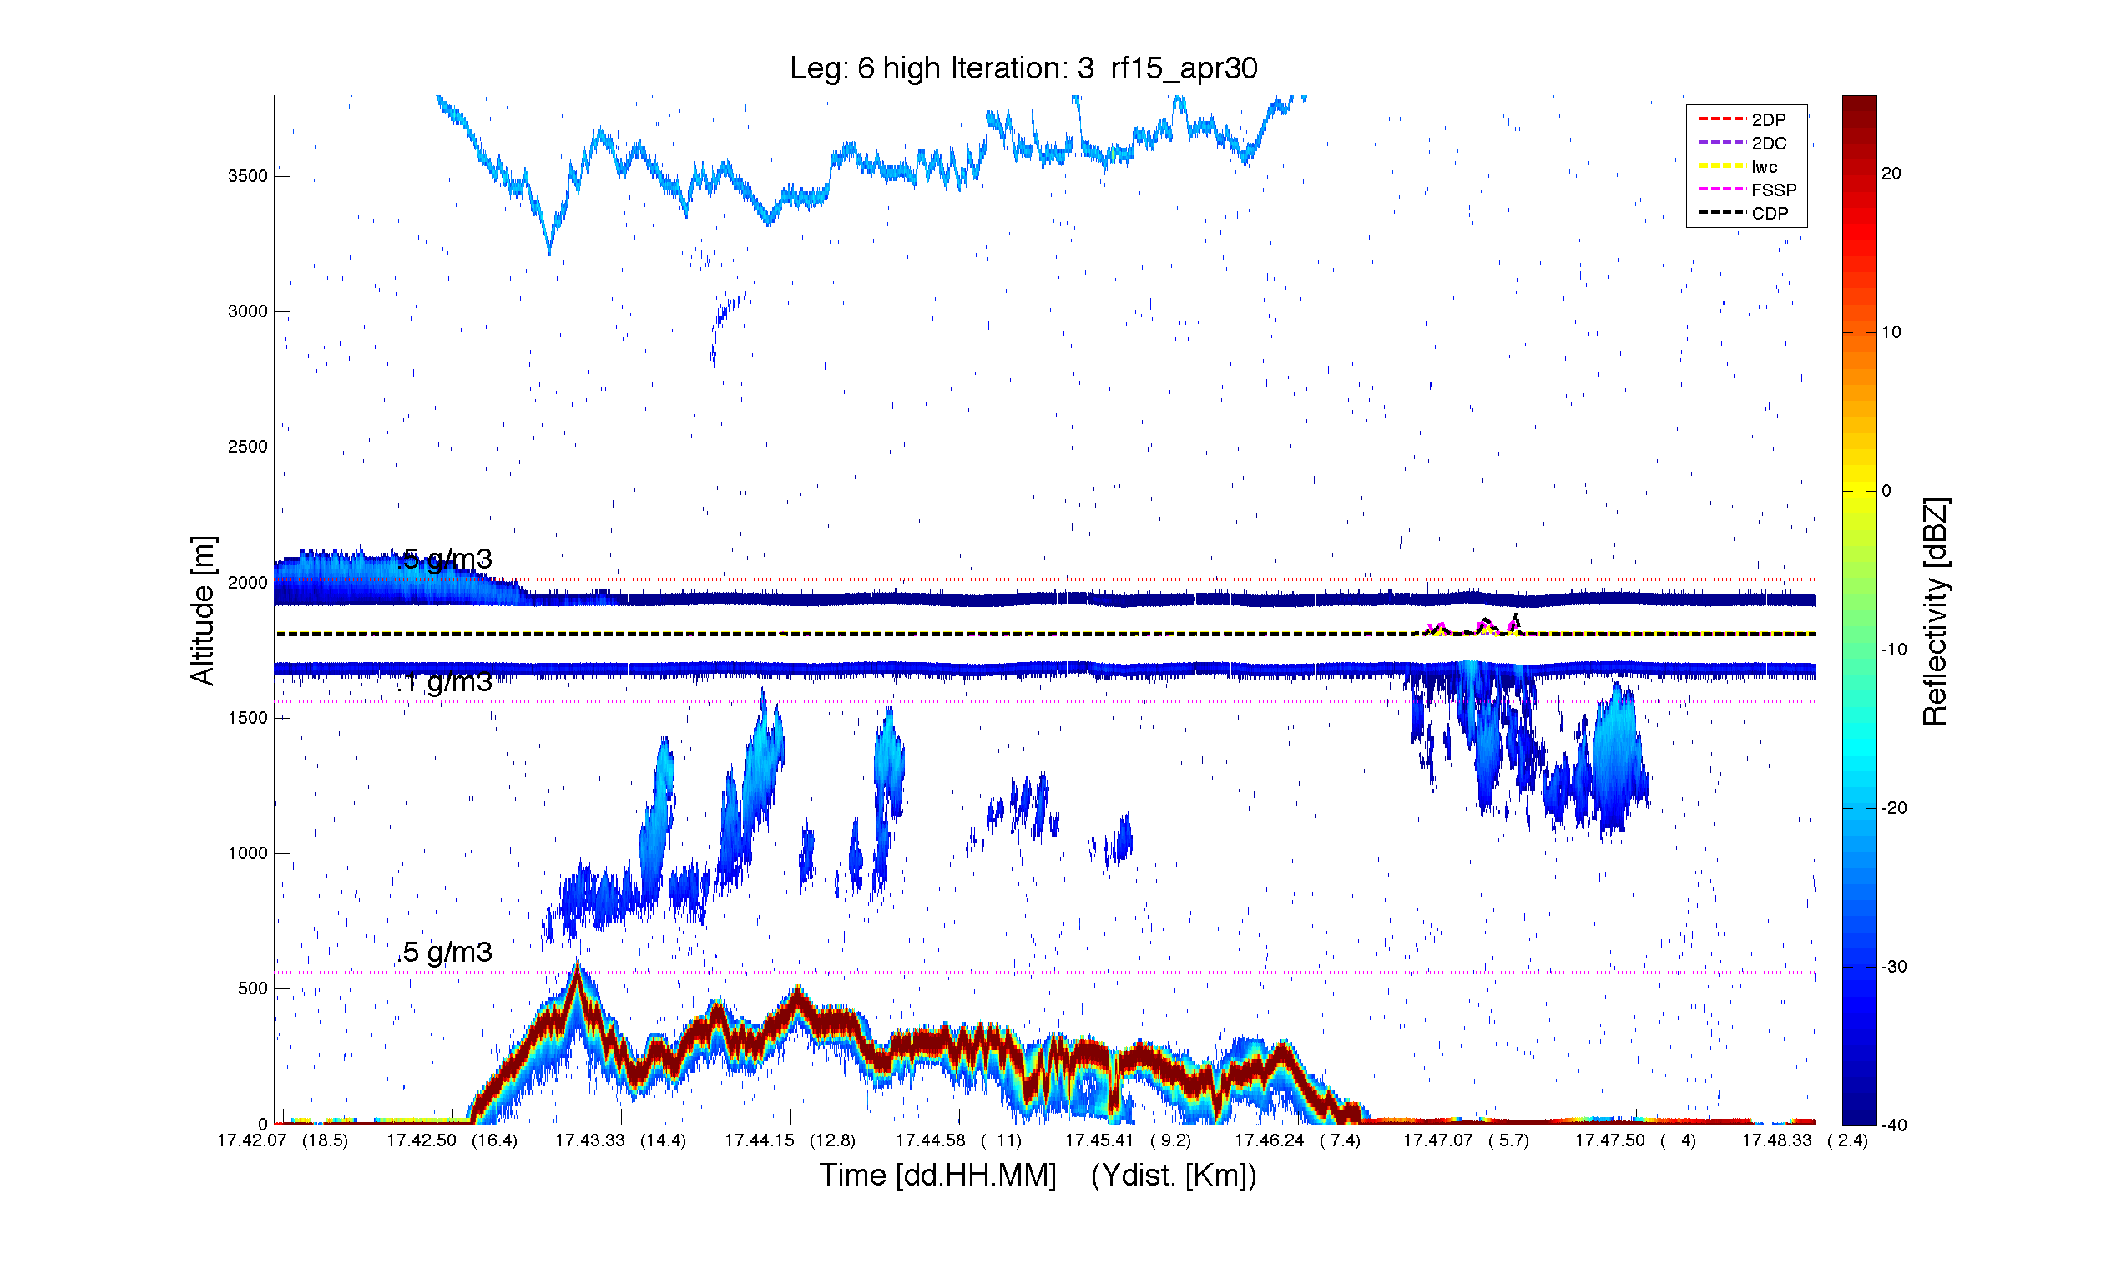
Task: Click the (7.4) distance label
Action: [1341, 1140]
